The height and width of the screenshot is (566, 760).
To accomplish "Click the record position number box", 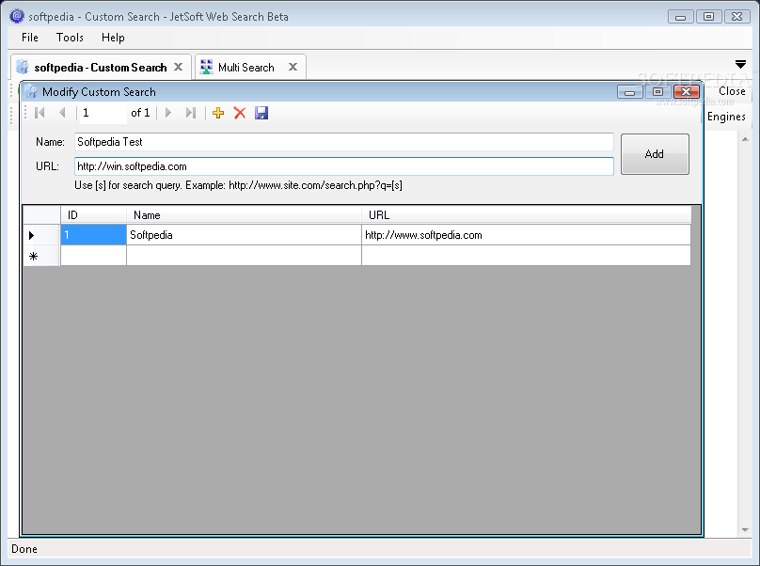I will 103,113.
